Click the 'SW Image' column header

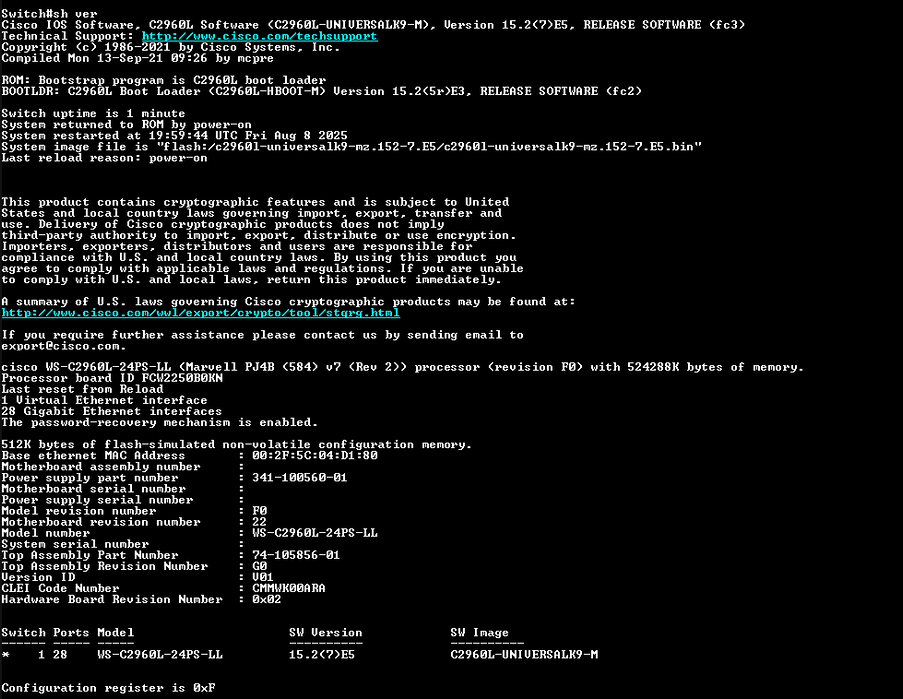[x=480, y=633]
